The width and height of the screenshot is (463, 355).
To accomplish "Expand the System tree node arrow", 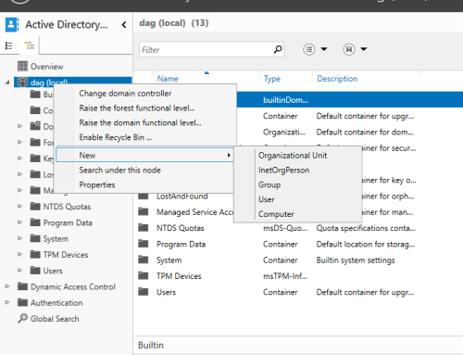I will click(19, 238).
